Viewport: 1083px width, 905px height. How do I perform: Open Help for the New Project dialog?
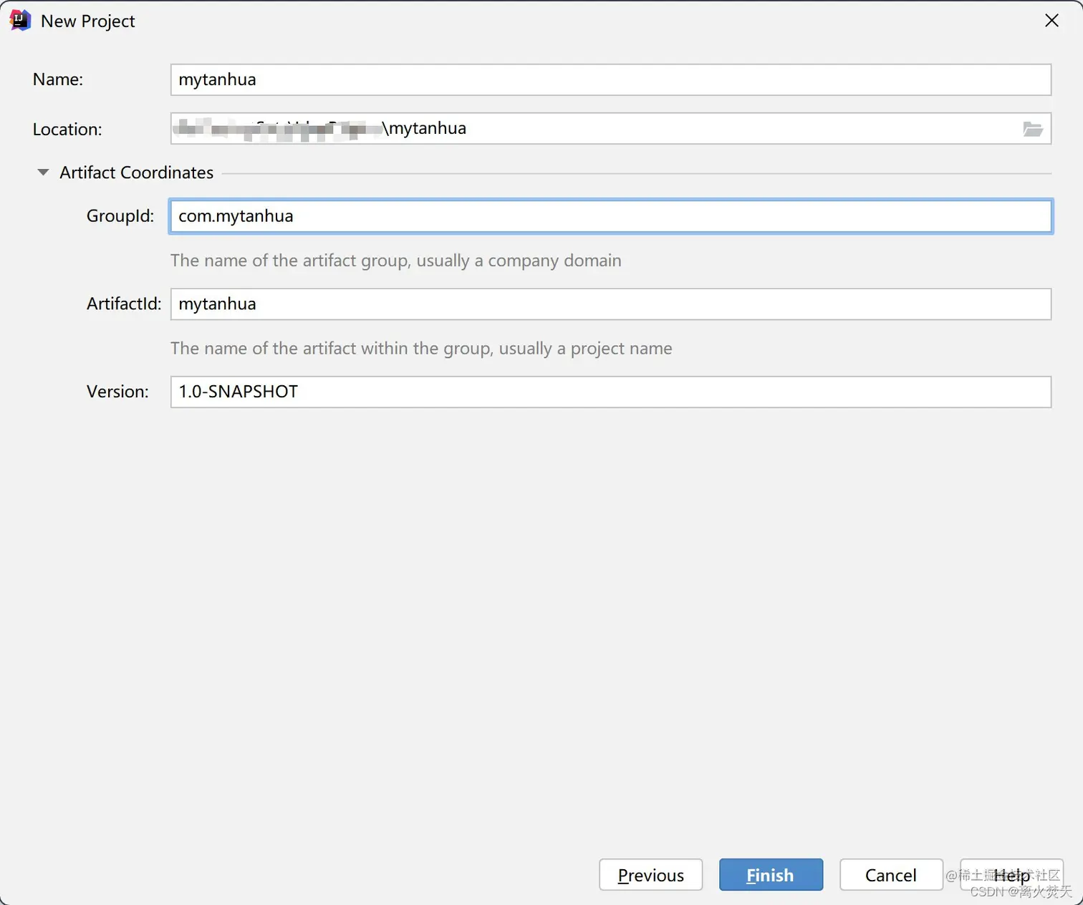[1011, 875]
